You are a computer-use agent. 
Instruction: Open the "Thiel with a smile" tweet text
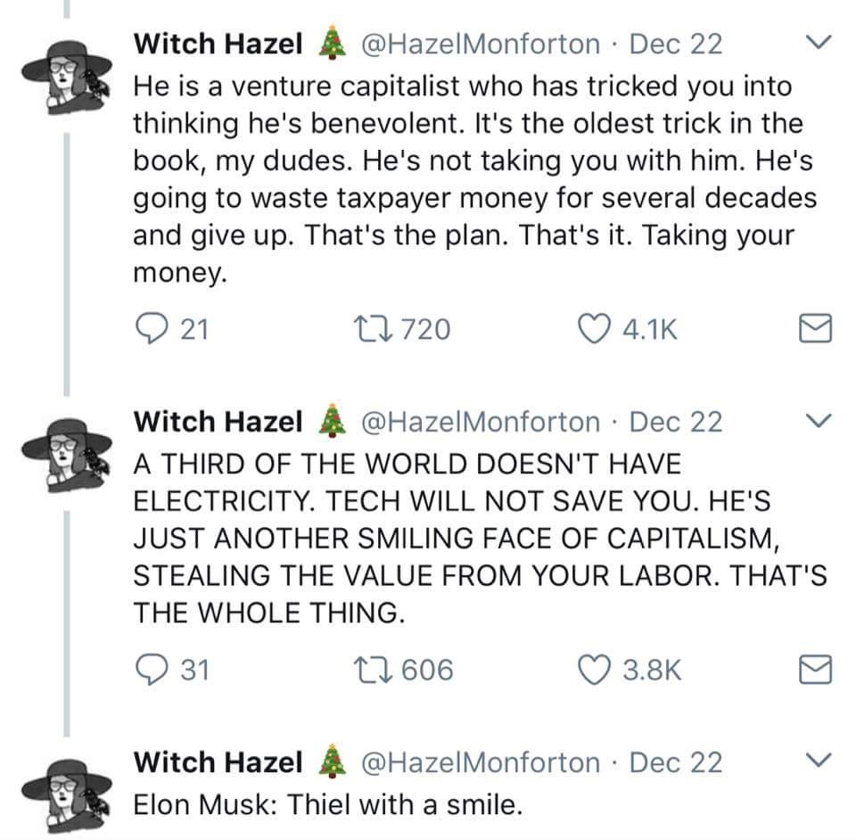(x=326, y=805)
